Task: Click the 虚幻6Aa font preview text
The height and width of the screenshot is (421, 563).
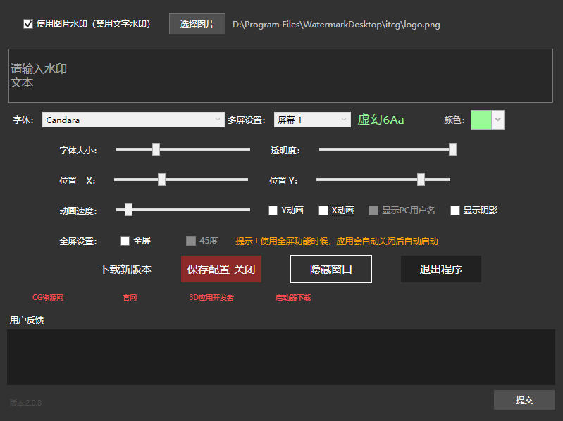Action: tap(381, 120)
